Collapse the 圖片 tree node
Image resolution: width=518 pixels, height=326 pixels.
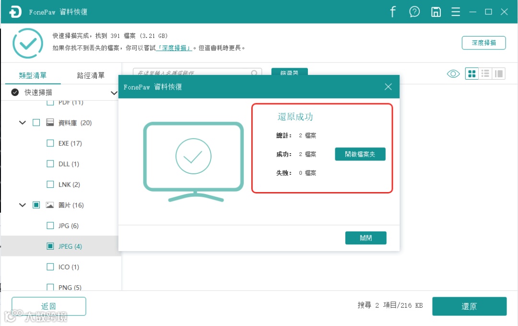tap(23, 205)
